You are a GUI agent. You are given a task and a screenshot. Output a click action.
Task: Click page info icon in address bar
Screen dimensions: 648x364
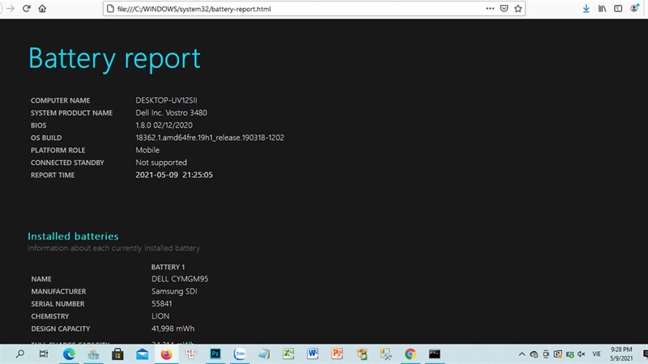[110, 9]
